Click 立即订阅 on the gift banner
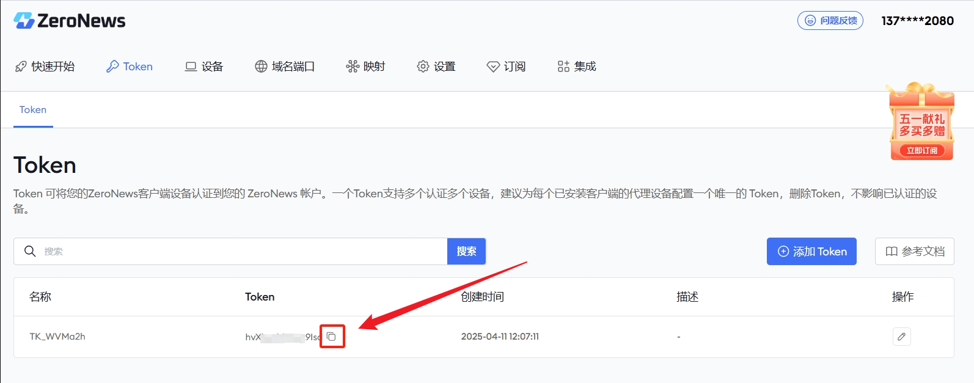The image size is (974, 383). pyautogui.click(x=921, y=150)
